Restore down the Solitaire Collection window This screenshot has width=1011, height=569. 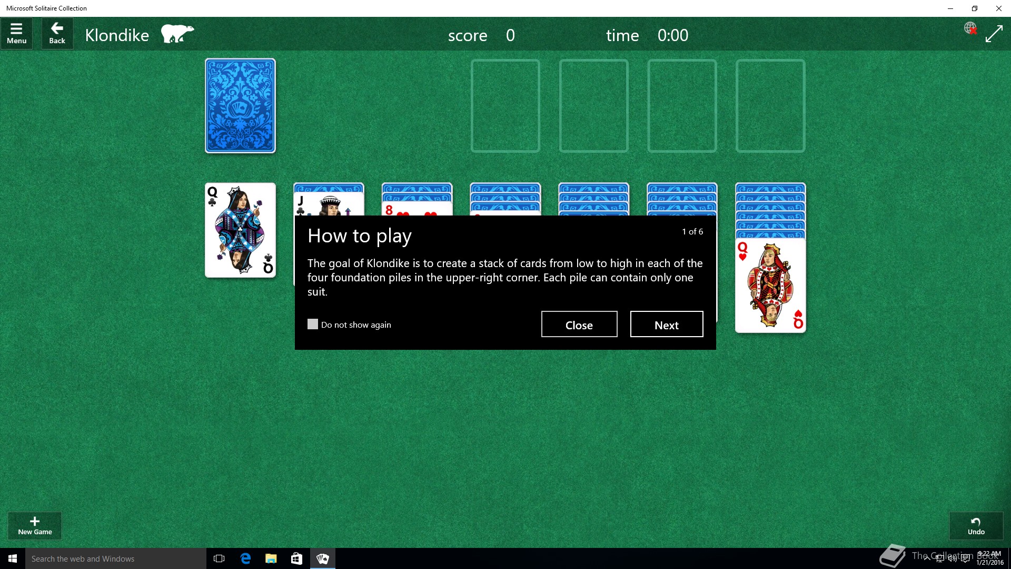click(975, 8)
